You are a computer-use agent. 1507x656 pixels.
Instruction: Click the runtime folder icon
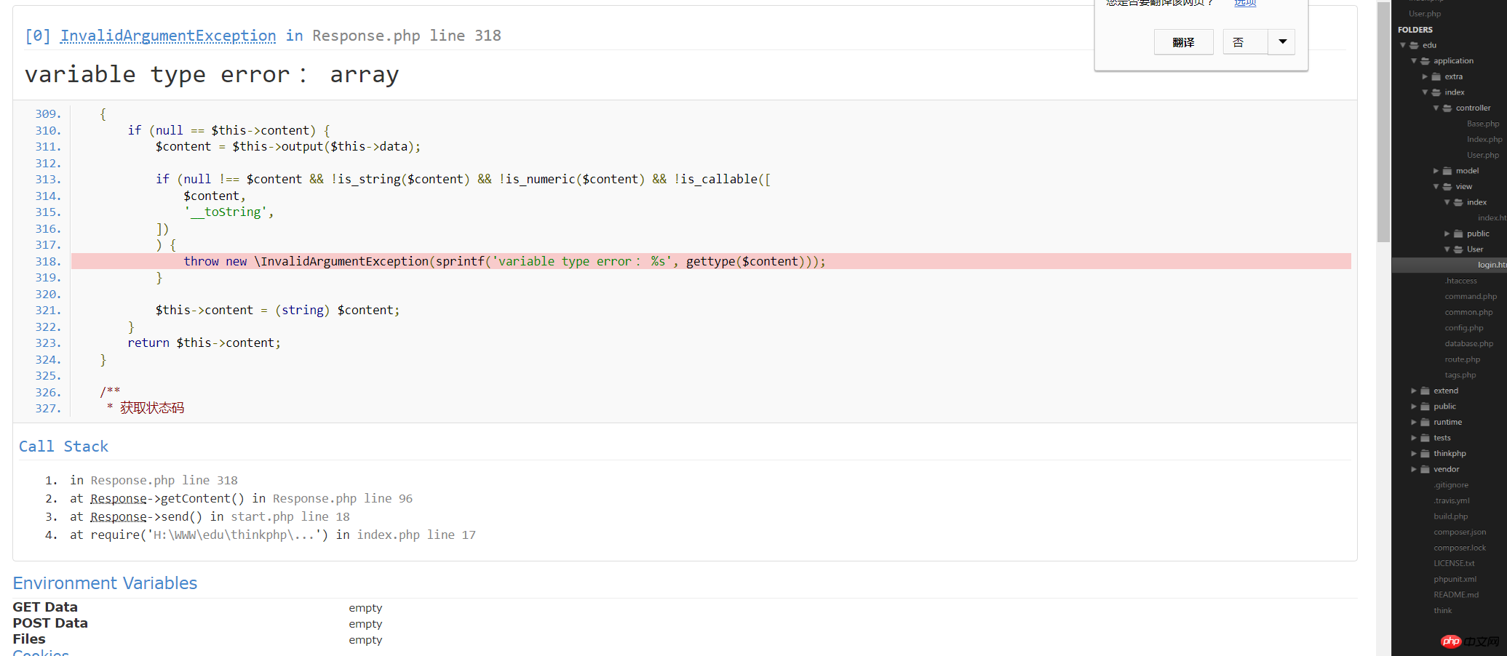tap(1426, 422)
